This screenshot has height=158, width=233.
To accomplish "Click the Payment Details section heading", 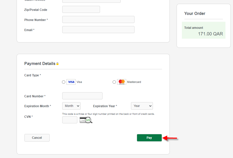I will point(39,63).
